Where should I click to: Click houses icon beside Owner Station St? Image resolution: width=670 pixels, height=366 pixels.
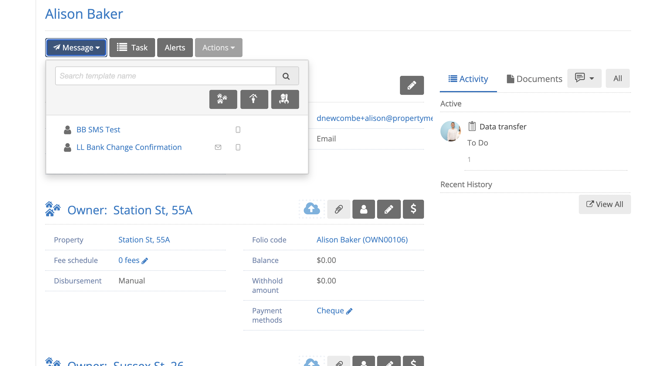53,209
